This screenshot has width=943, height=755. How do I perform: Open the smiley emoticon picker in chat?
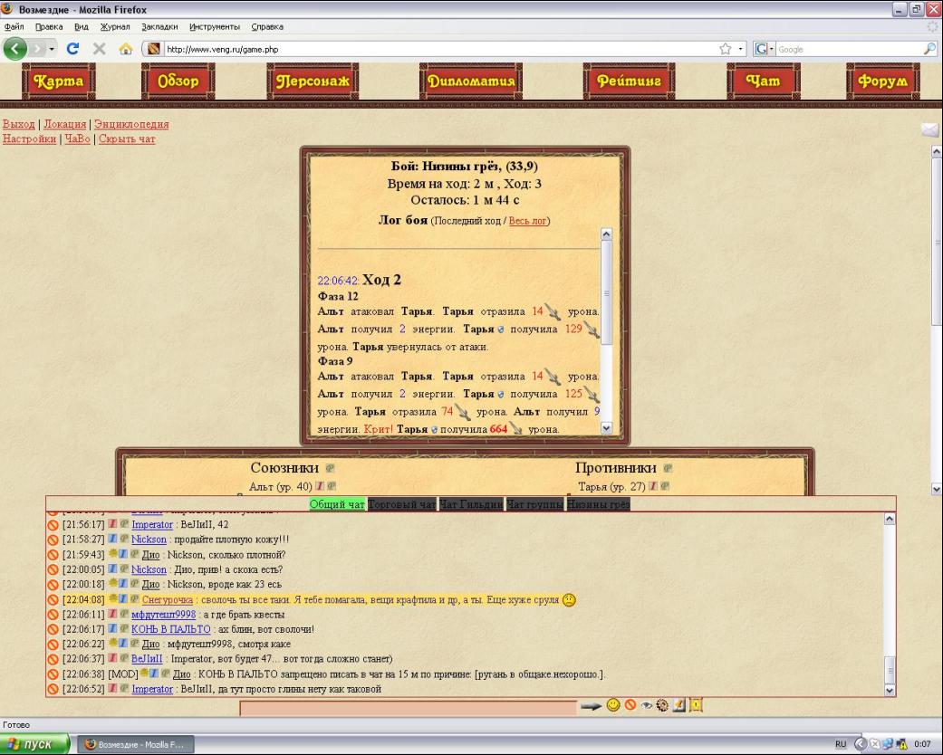click(613, 704)
